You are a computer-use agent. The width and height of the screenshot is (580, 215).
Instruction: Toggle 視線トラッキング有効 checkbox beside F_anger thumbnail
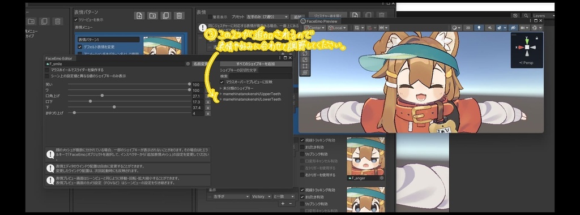[302, 140]
